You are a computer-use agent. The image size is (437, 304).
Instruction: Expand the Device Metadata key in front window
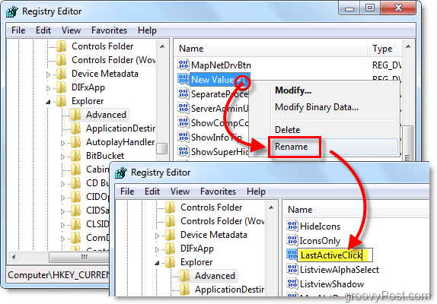pyautogui.click(x=157, y=236)
